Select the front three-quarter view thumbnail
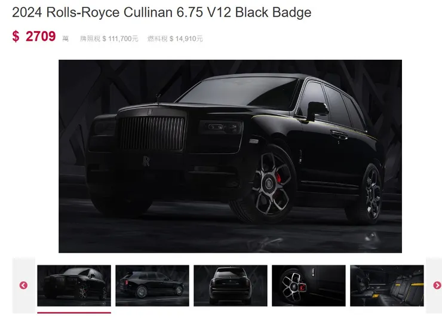 pyautogui.click(x=74, y=286)
